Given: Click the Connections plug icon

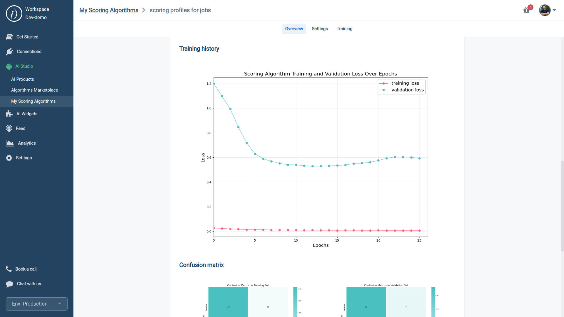Looking at the screenshot, I should (x=9, y=52).
